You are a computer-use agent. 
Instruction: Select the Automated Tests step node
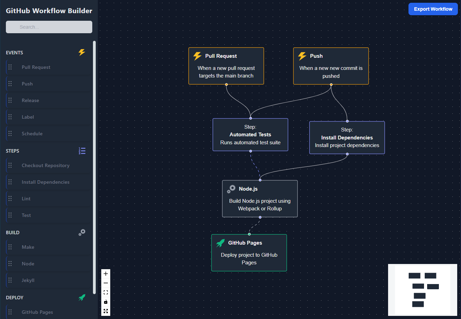(x=250, y=135)
